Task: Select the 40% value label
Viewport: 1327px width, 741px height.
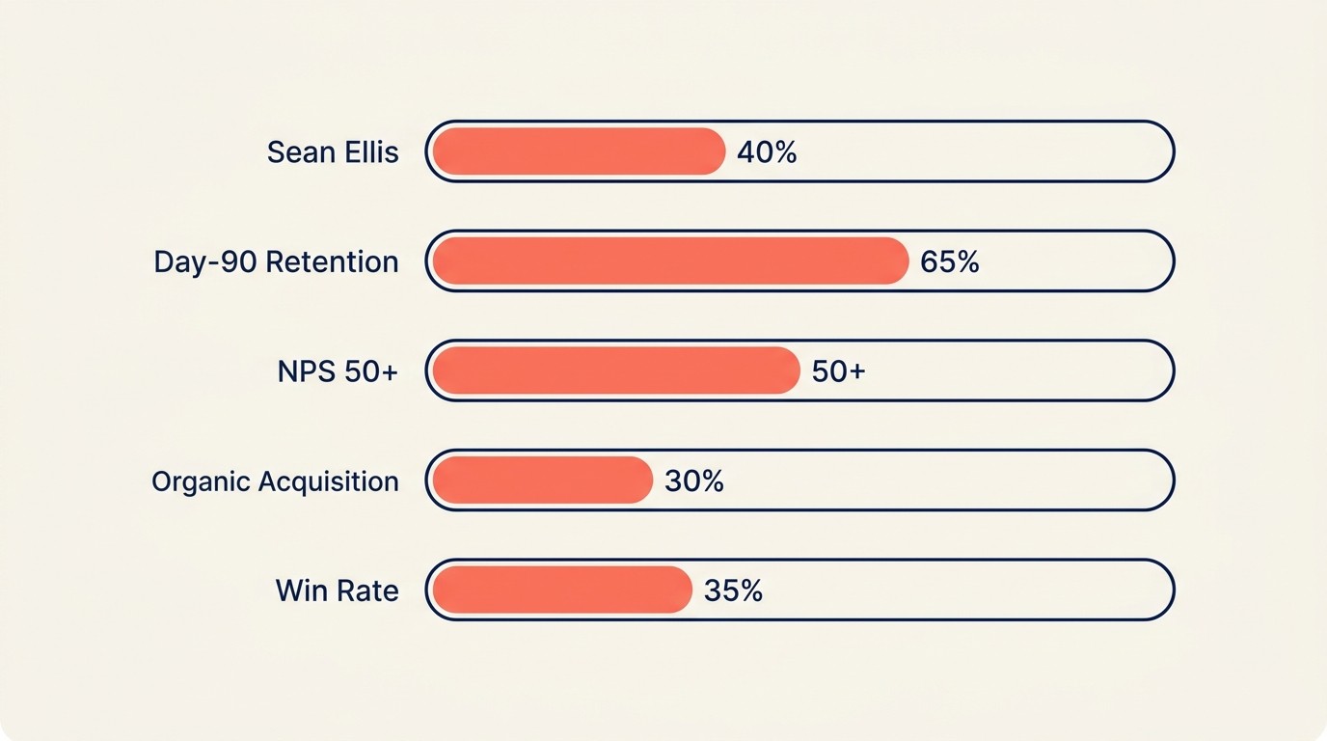Action: point(767,152)
